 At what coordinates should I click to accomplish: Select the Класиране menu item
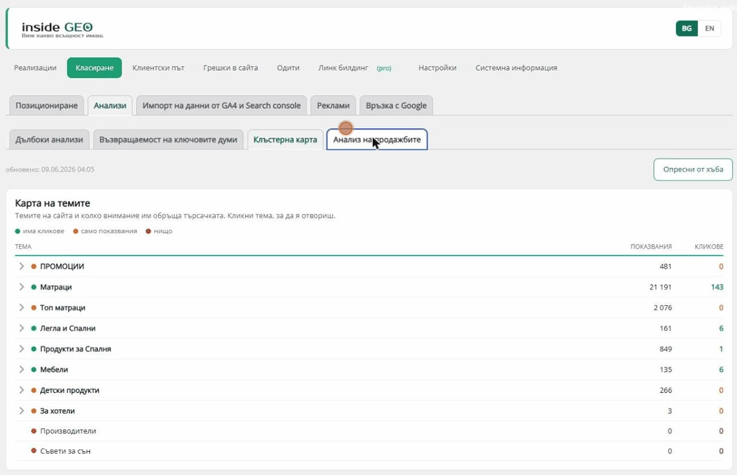pos(95,68)
